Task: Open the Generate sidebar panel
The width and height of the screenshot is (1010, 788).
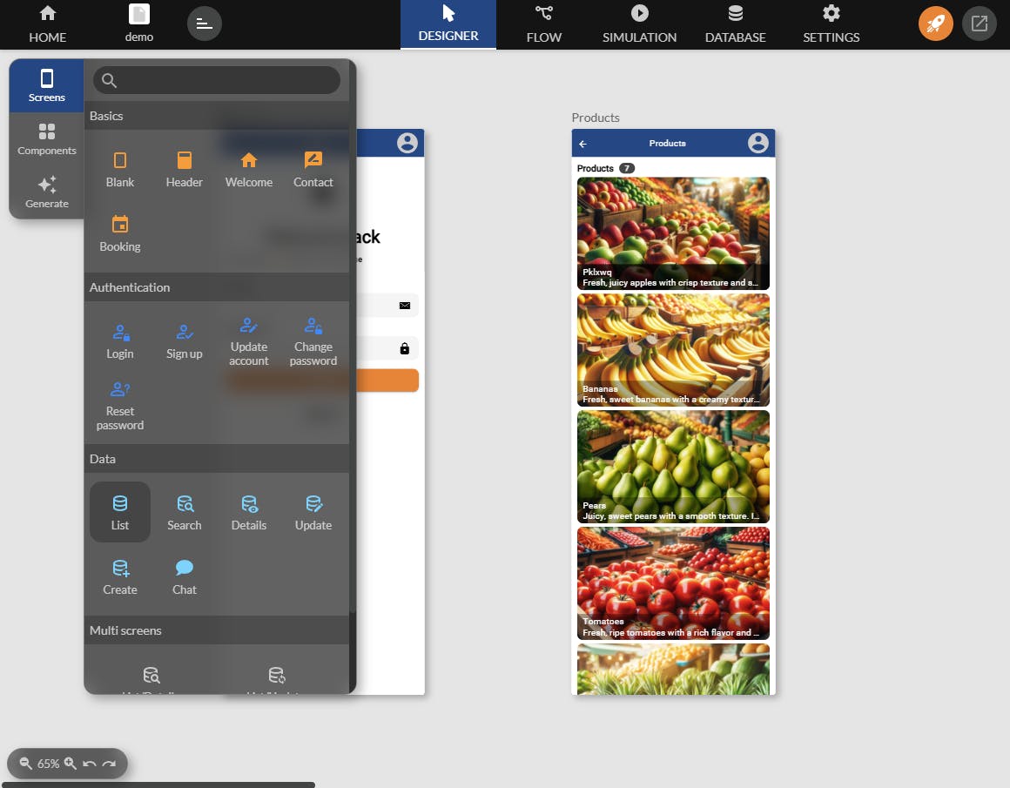Action: point(46,192)
